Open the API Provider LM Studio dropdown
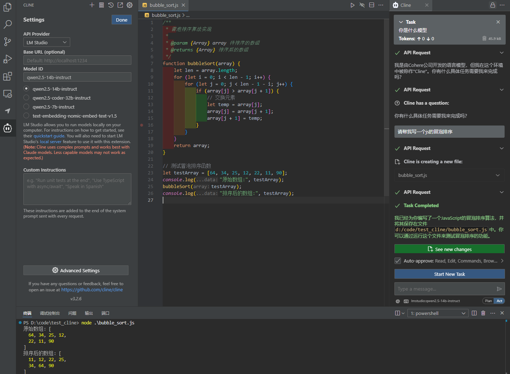Viewport: 510px width, 374px height. (47, 42)
